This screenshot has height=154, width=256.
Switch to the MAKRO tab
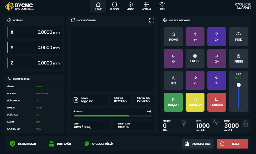[x=131, y=6]
